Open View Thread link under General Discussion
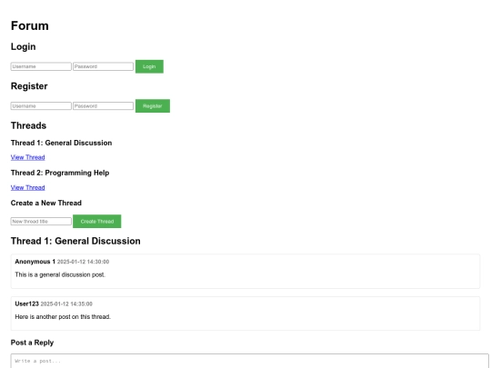 click(28, 157)
